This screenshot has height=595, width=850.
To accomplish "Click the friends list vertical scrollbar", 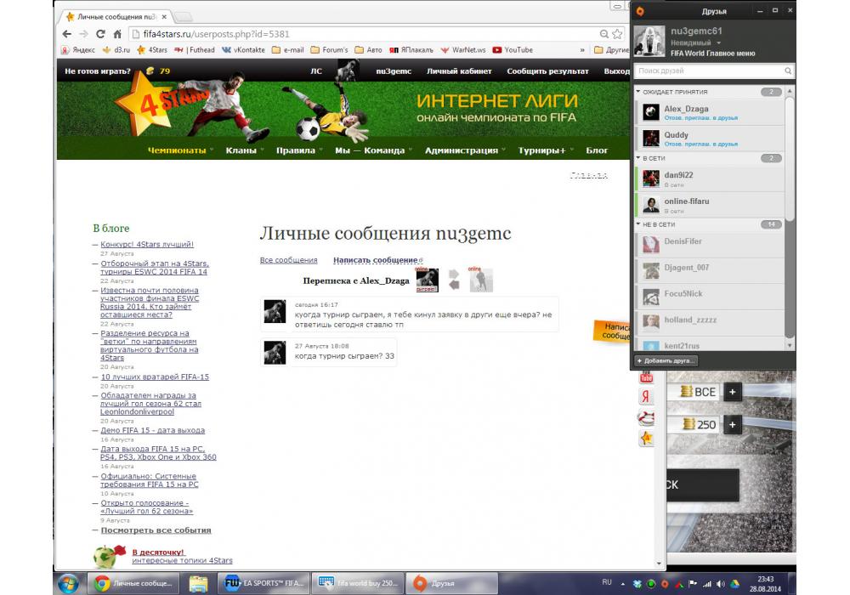I will point(790,212).
